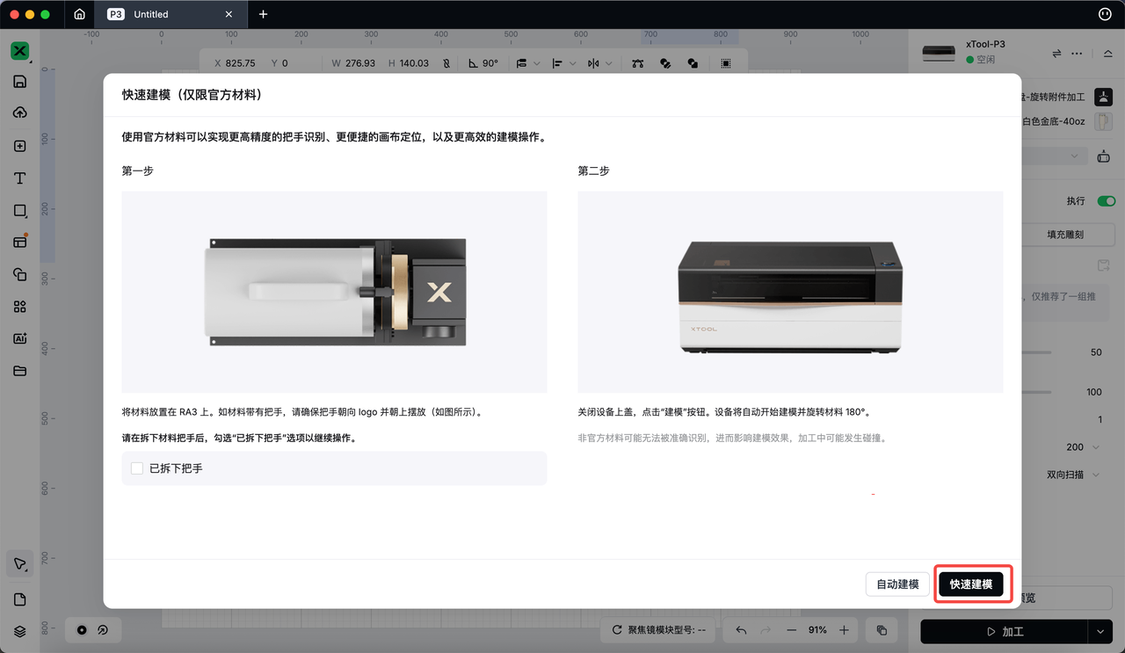This screenshot has width=1125, height=653.
Task: Click the W width field 276.93
Action: [x=360, y=63]
